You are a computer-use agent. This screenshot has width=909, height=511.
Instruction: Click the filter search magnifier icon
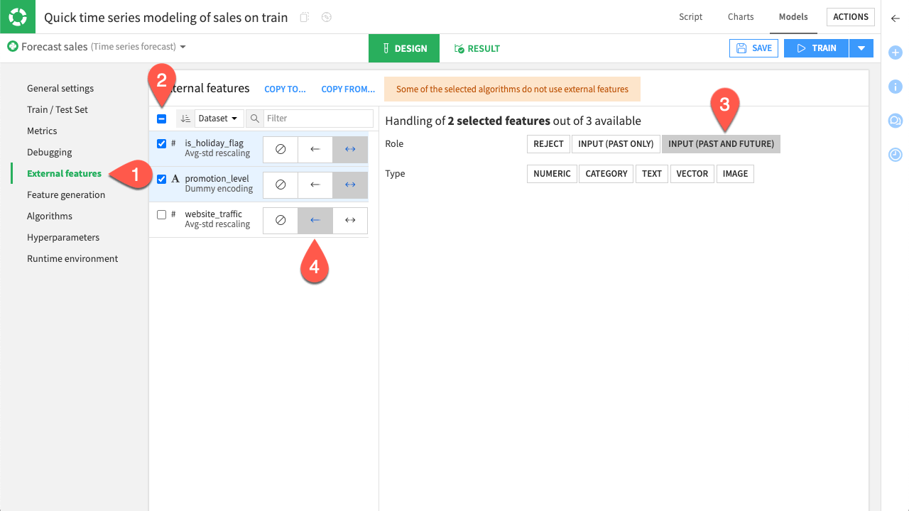[x=256, y=118]
